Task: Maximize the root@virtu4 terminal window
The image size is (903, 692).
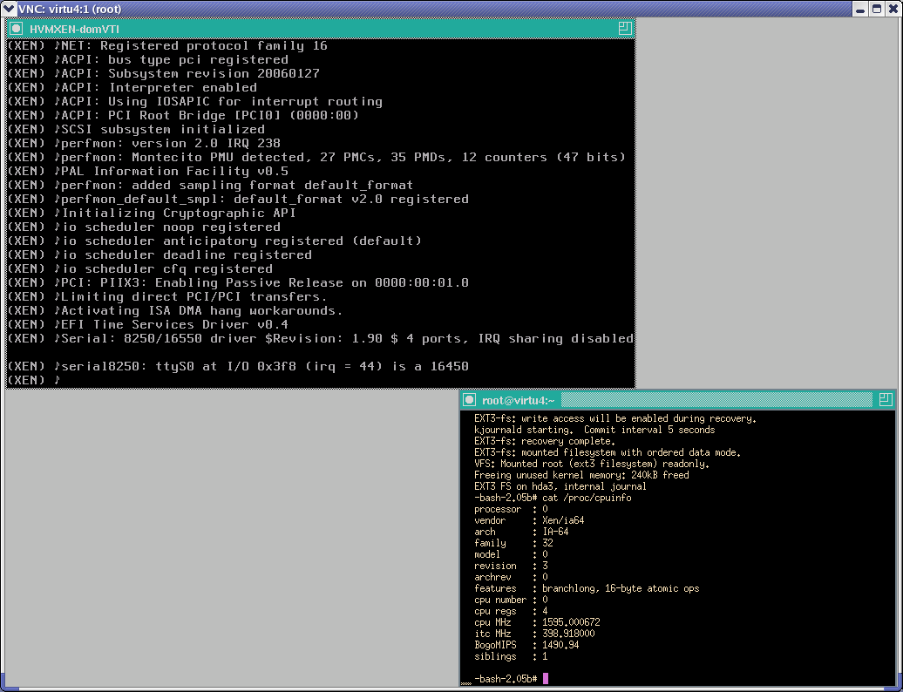Action: pos(886,400)
